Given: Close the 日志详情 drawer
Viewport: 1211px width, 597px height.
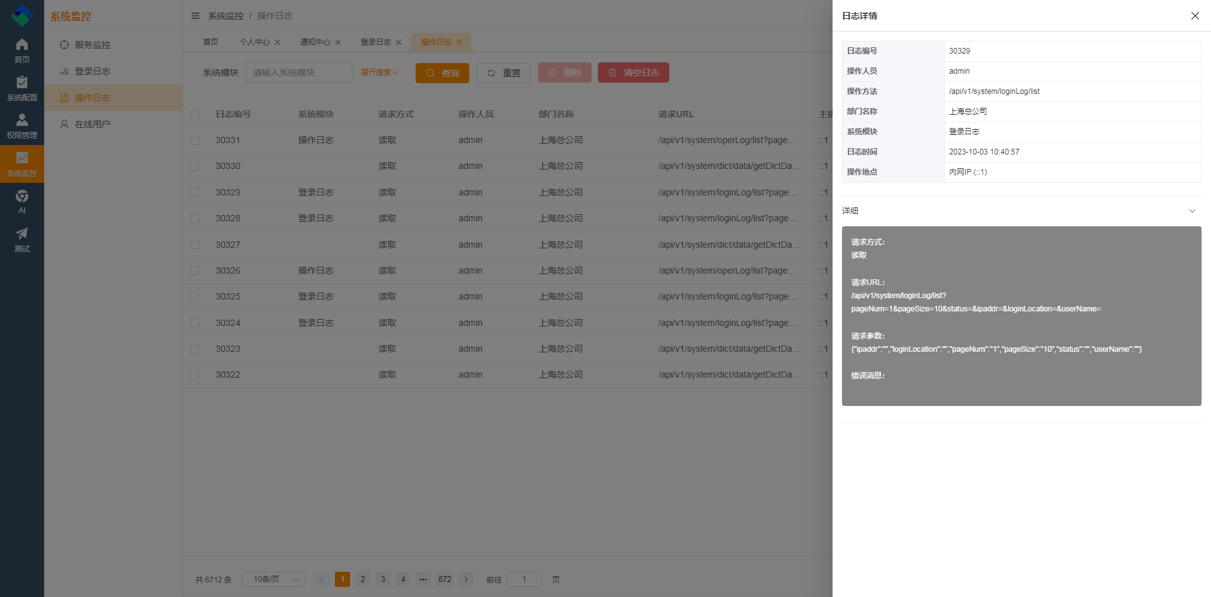Looking at the screenshot, I should point(1195,16).
